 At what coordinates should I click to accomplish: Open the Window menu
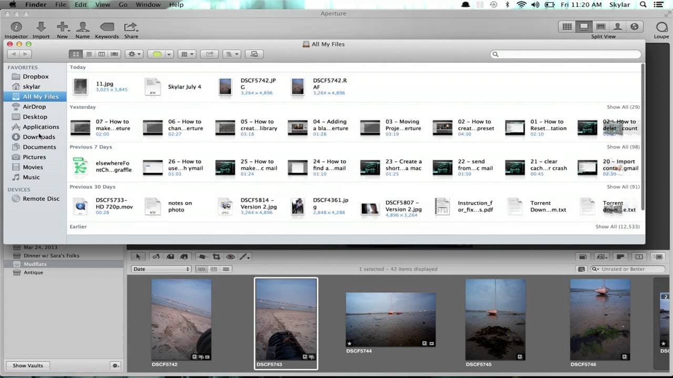pyautogui.click(x=148, y=5)
